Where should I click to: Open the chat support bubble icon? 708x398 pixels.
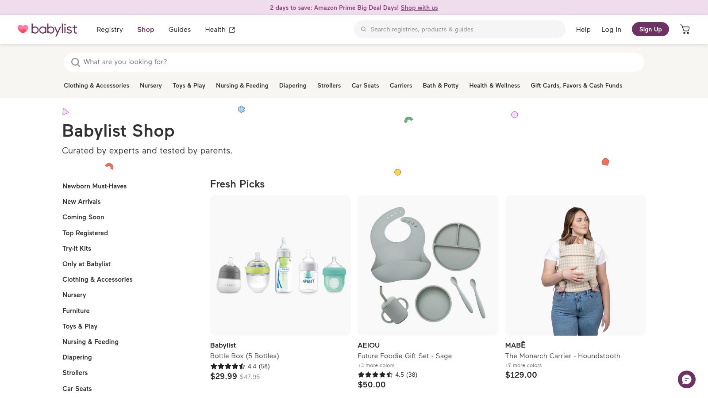686,379
